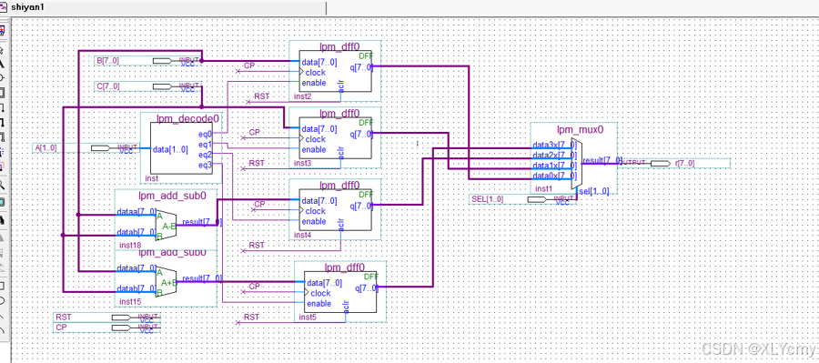Activate the Find binoculars tool in left toolbar
The image size is (819, 363).
coord(2,219)
